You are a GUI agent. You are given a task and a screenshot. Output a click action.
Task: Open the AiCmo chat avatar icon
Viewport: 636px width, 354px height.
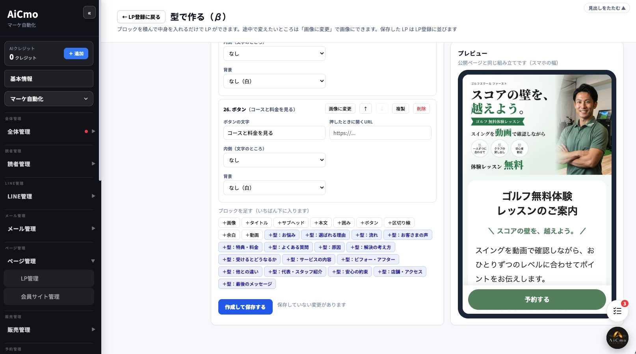617,338
